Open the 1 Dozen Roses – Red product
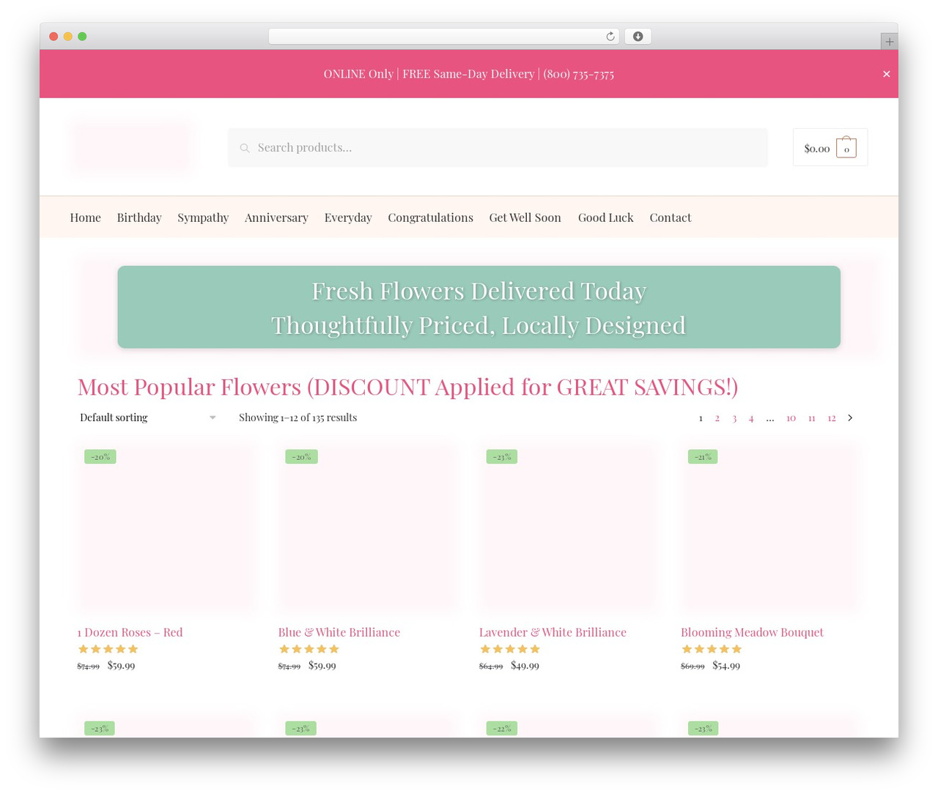 pyautogui.click(x=130, y=632)
